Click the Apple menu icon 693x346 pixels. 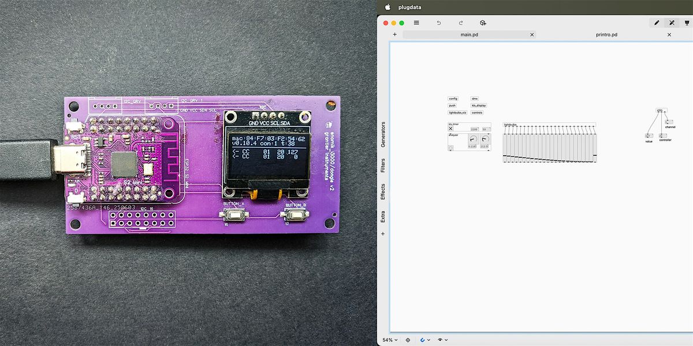(x=388, y=7)
